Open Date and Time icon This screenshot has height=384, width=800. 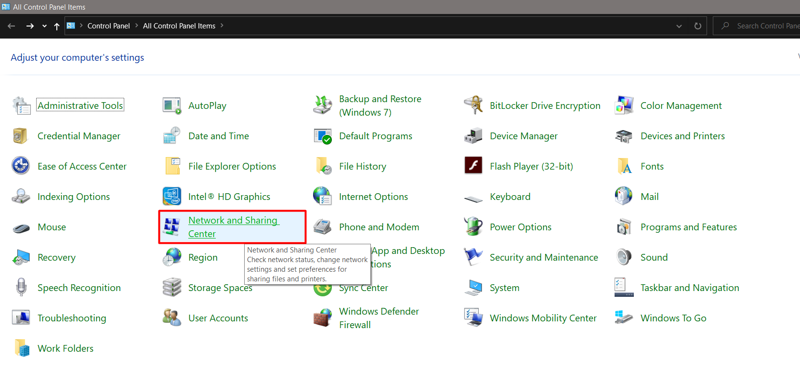(x=172, y=136)
